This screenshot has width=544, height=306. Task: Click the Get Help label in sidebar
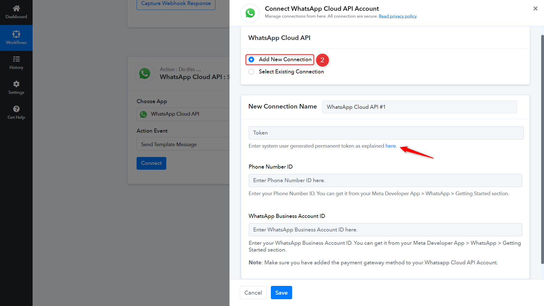[16, 117]
